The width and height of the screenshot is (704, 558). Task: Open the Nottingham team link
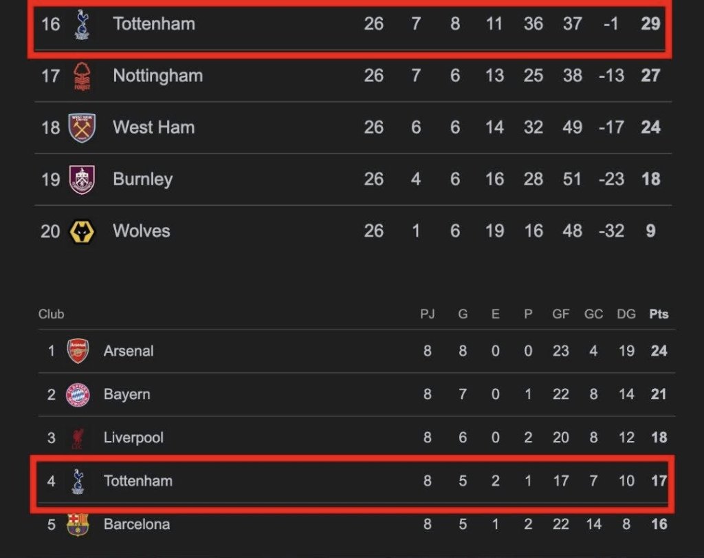click(x=157, y=76)
